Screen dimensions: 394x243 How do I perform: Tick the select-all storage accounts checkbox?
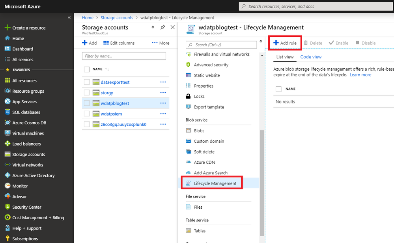[87, 69]
